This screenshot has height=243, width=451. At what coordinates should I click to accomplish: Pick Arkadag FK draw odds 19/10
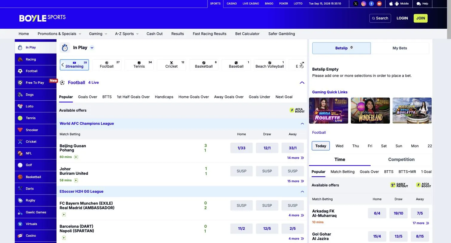point(398,213)
